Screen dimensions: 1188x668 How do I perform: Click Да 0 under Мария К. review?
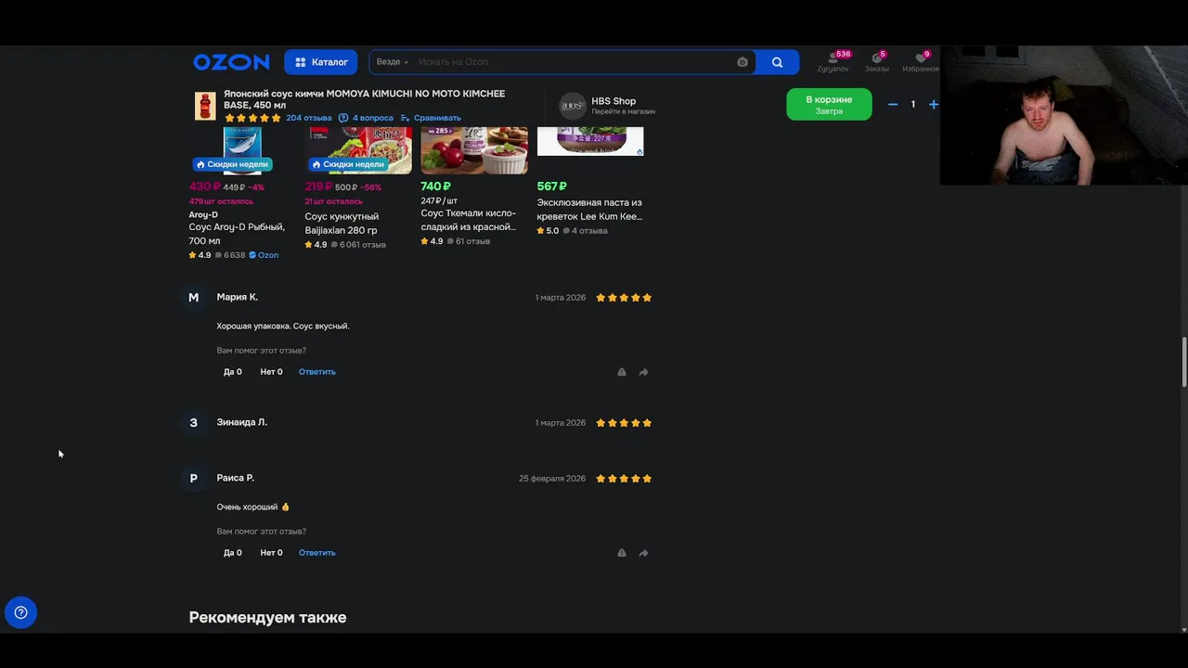point(233,372)
